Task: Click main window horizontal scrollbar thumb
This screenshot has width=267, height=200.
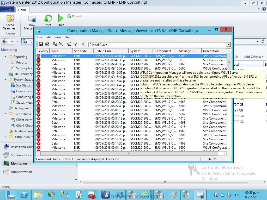Action: [165, 182]
